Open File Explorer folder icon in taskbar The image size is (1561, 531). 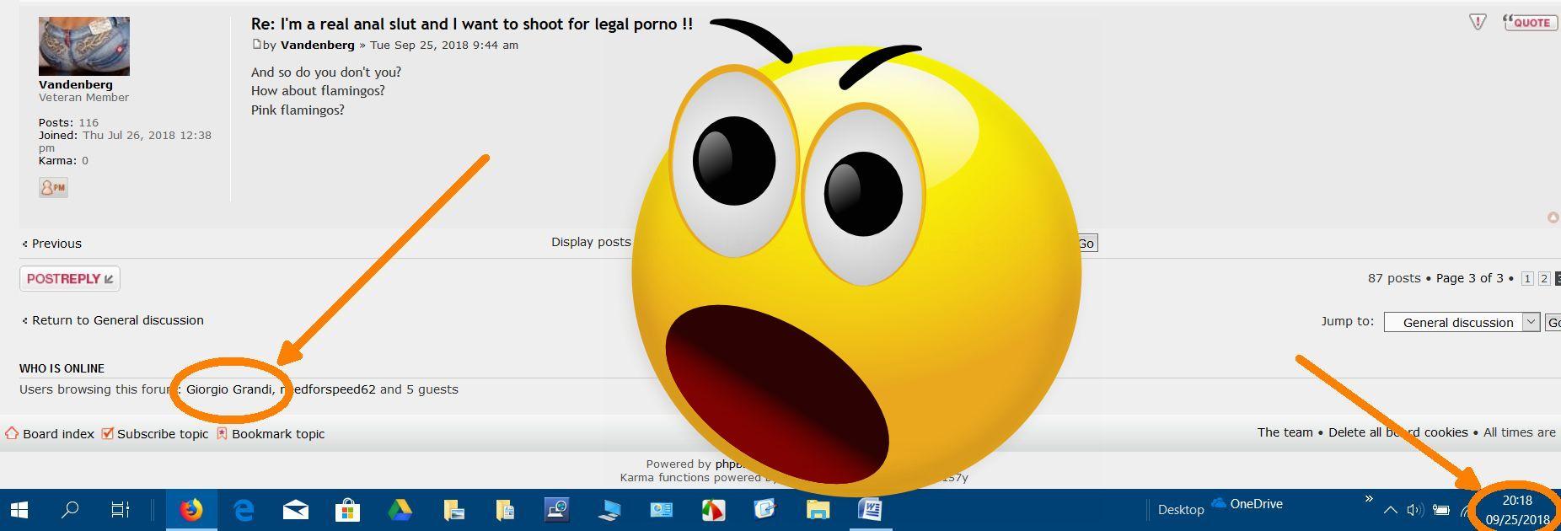(818, 510)
